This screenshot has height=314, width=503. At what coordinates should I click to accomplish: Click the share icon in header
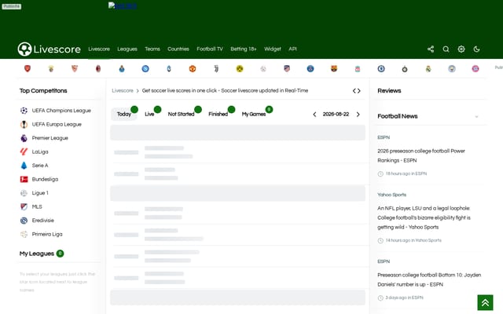tap(431, 49)
